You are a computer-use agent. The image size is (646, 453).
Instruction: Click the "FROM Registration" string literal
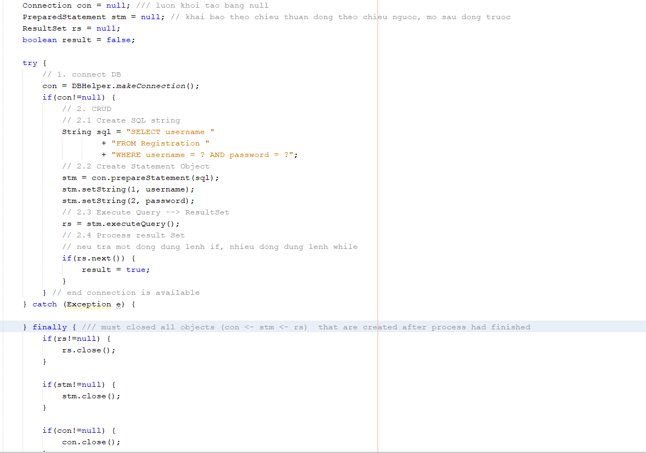pyautogui.click(x=160, y=143)
